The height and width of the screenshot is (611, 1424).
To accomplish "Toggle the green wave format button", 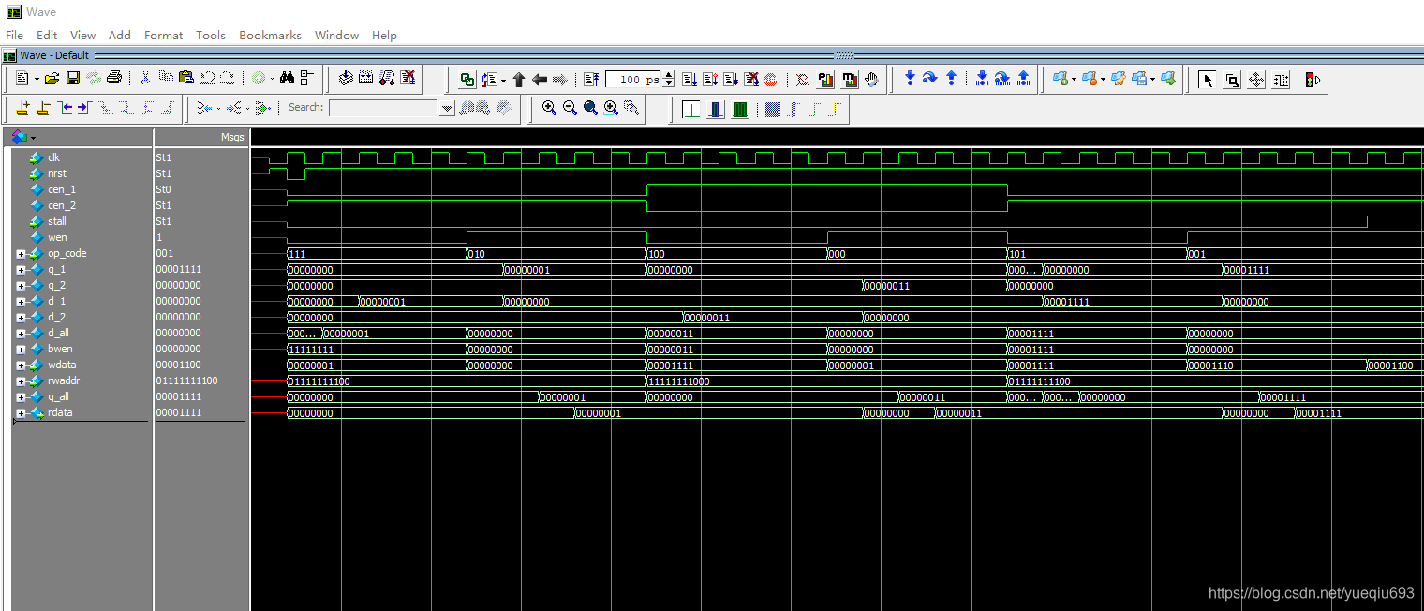I will (x=740, y=109).
